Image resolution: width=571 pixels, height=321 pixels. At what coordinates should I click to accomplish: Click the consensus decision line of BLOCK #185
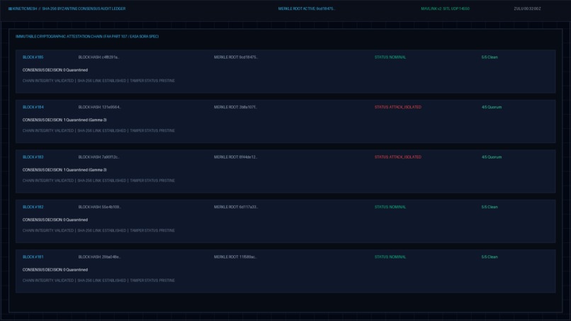pos(55,70)
